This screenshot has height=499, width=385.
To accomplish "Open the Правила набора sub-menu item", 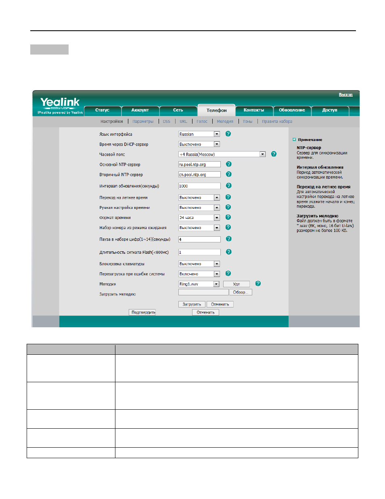I will [277, 121].
